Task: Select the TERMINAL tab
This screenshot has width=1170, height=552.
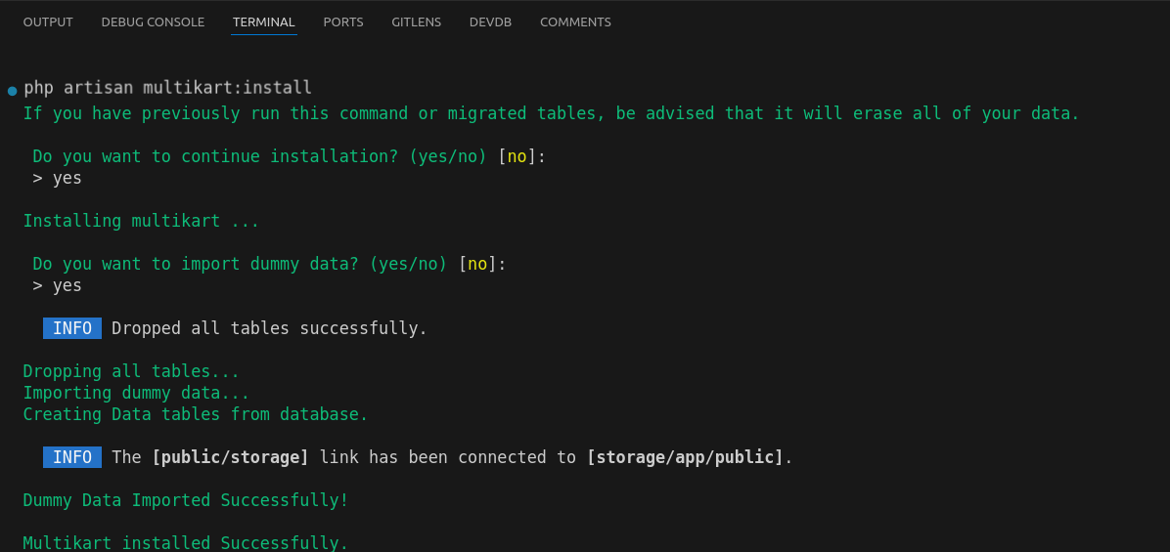Action: (x=264, y=21)
